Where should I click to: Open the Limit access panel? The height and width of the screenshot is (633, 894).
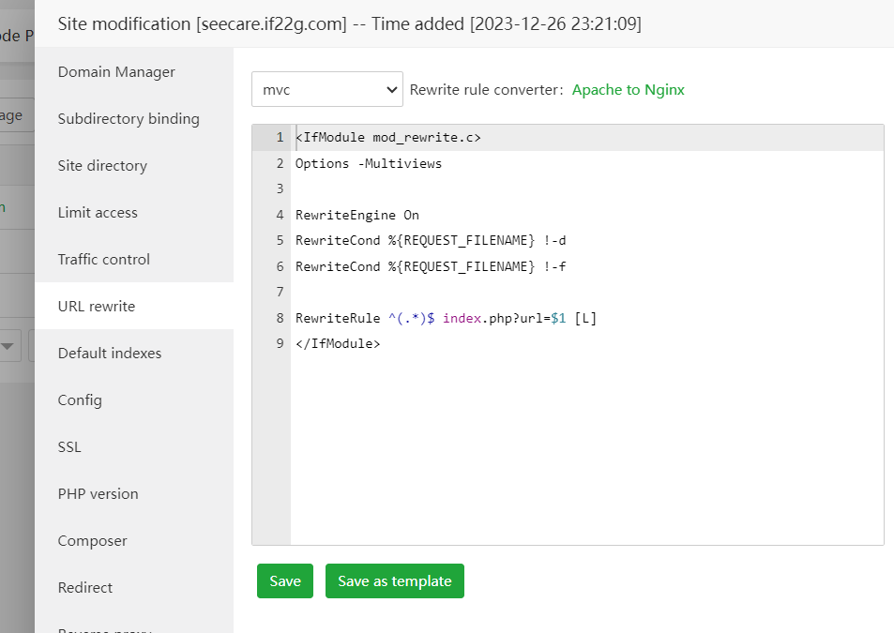click(98, 213)
